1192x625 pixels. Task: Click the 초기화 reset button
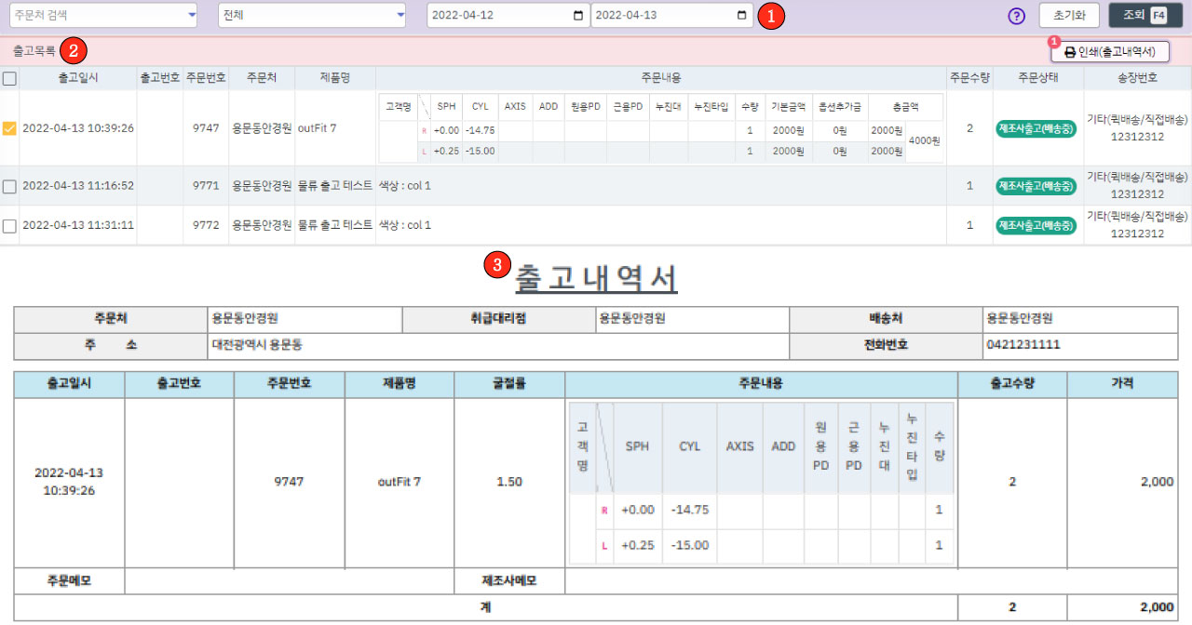pos(1069,16)
